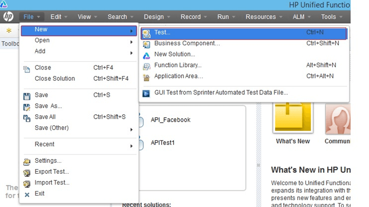Click the GUI Test from Sprinter icon
The image size is (369, 207).
[x=146, y=93]
